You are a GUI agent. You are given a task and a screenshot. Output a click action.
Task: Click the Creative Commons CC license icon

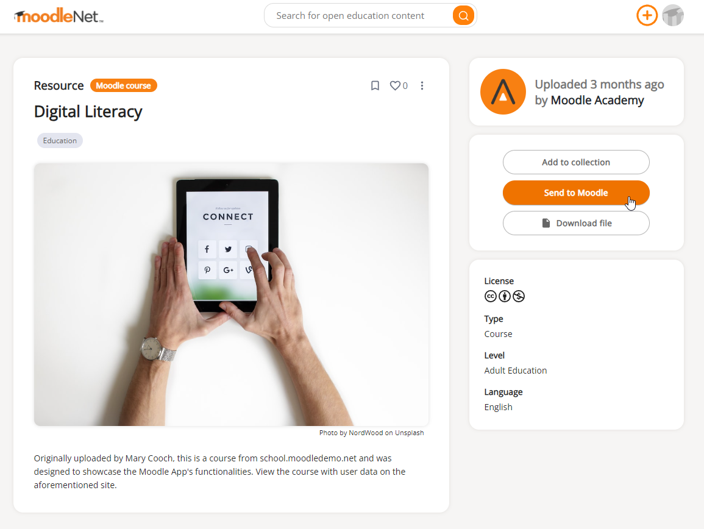coord(490,296)
